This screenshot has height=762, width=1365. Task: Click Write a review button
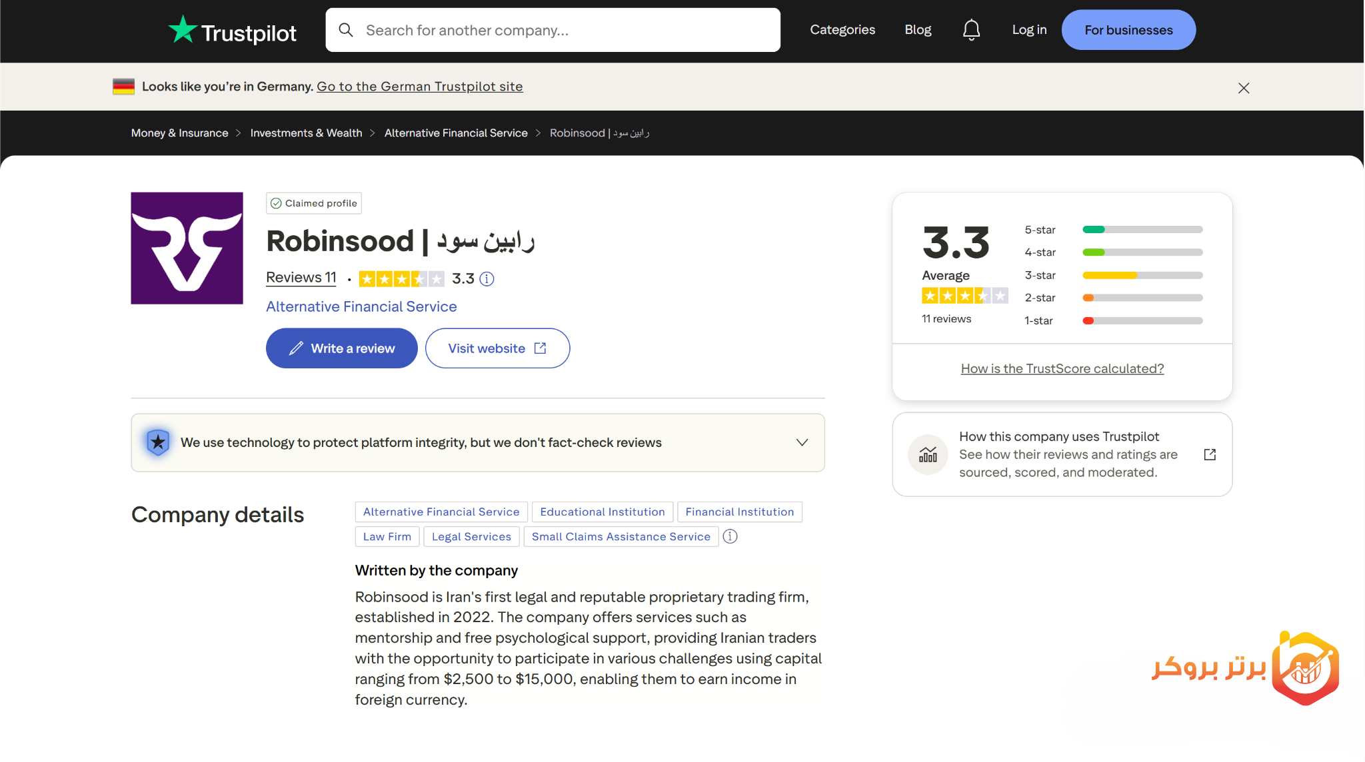[x=342, y=348]
